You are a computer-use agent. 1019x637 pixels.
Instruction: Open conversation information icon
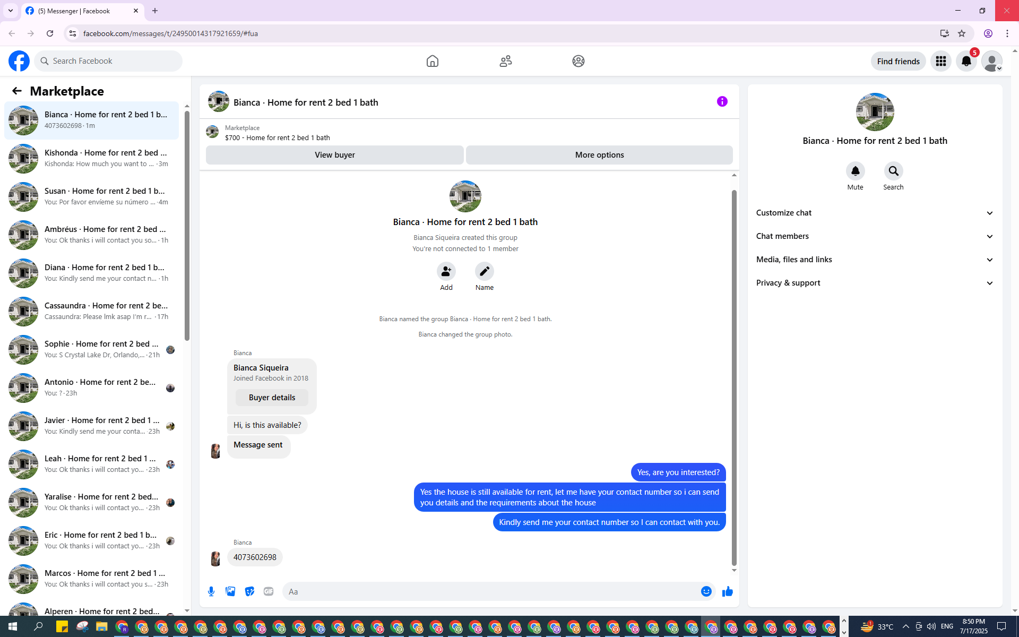(x=722, y=101)
